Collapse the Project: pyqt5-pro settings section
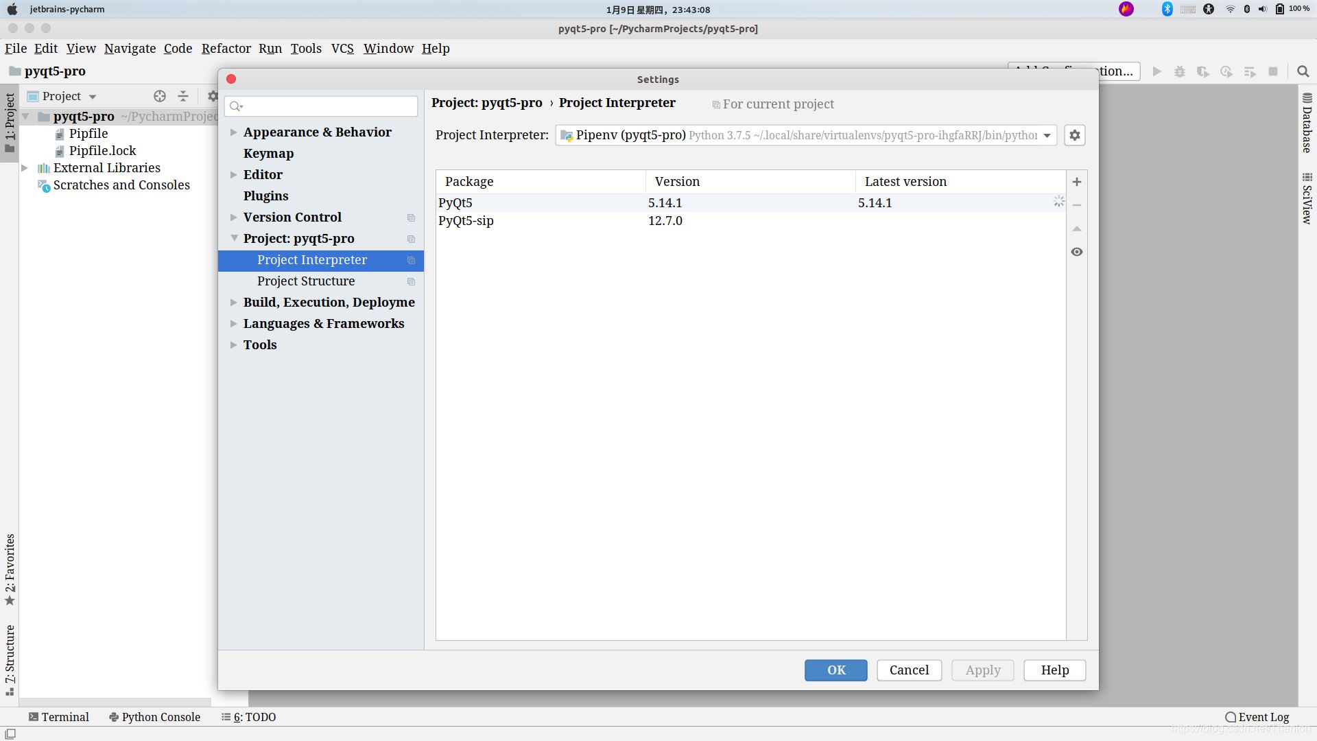Viewport: 1317px width, 741px height. (x=233, y=238)
